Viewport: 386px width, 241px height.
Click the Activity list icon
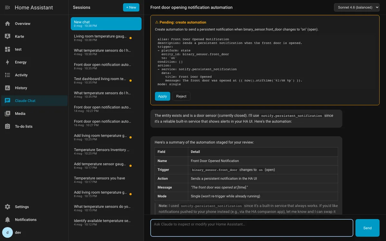click(8, 75)
